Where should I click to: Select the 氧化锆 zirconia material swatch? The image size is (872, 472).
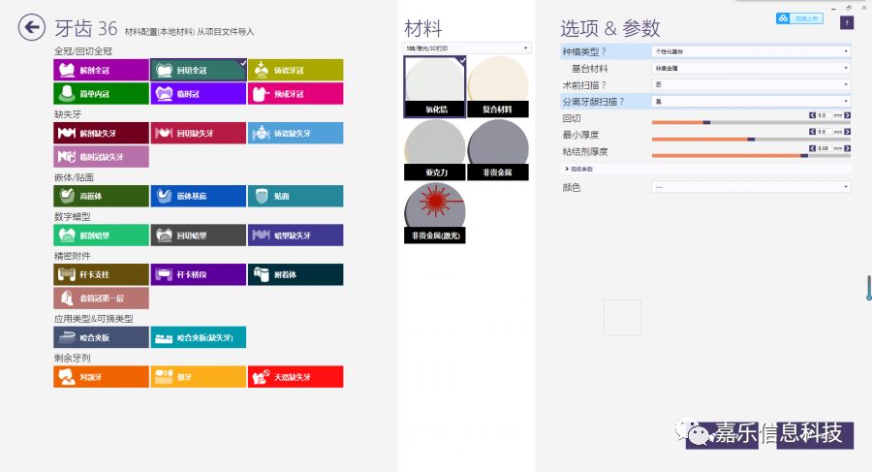coord(435,86)
